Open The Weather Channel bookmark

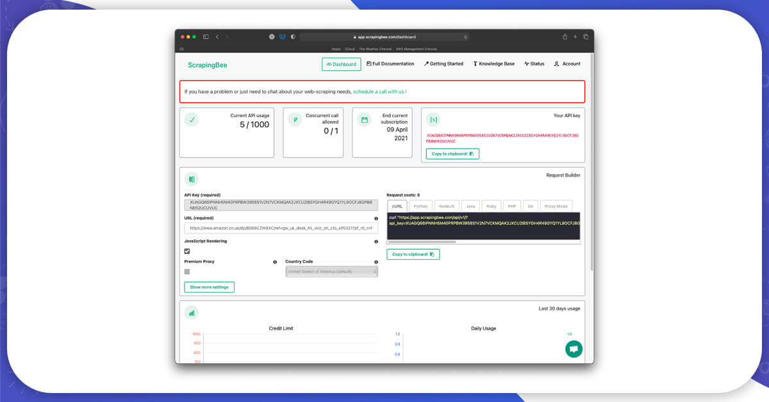tap(375, 49)
